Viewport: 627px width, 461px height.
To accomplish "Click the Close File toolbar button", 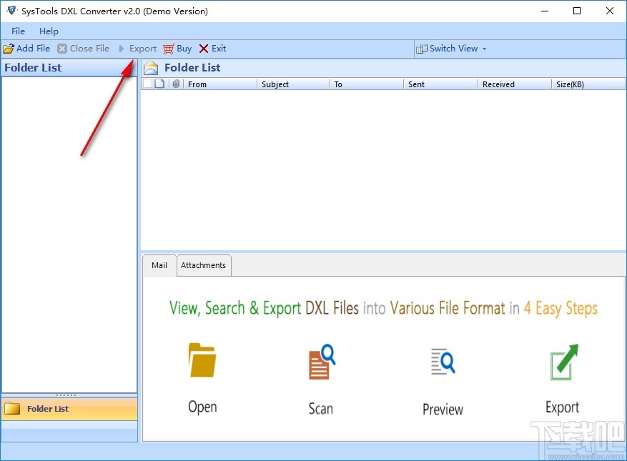I will 83,49.
